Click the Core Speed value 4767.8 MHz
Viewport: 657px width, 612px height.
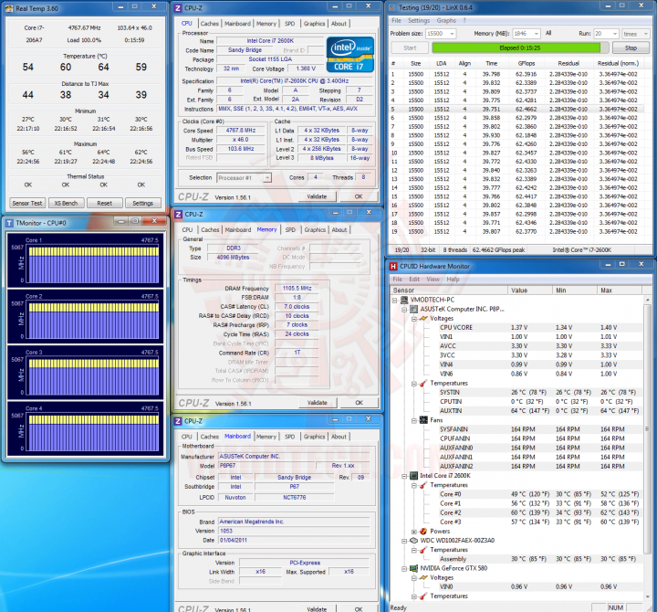click(241, 131)
